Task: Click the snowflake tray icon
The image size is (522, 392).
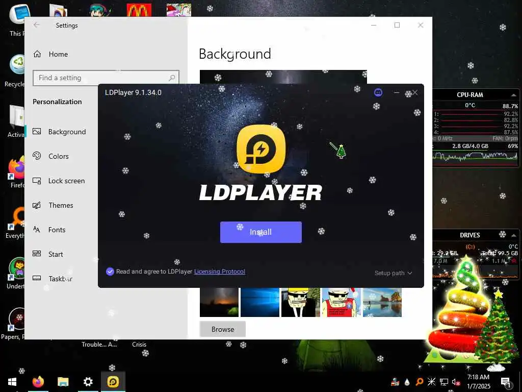Action: 431,382
